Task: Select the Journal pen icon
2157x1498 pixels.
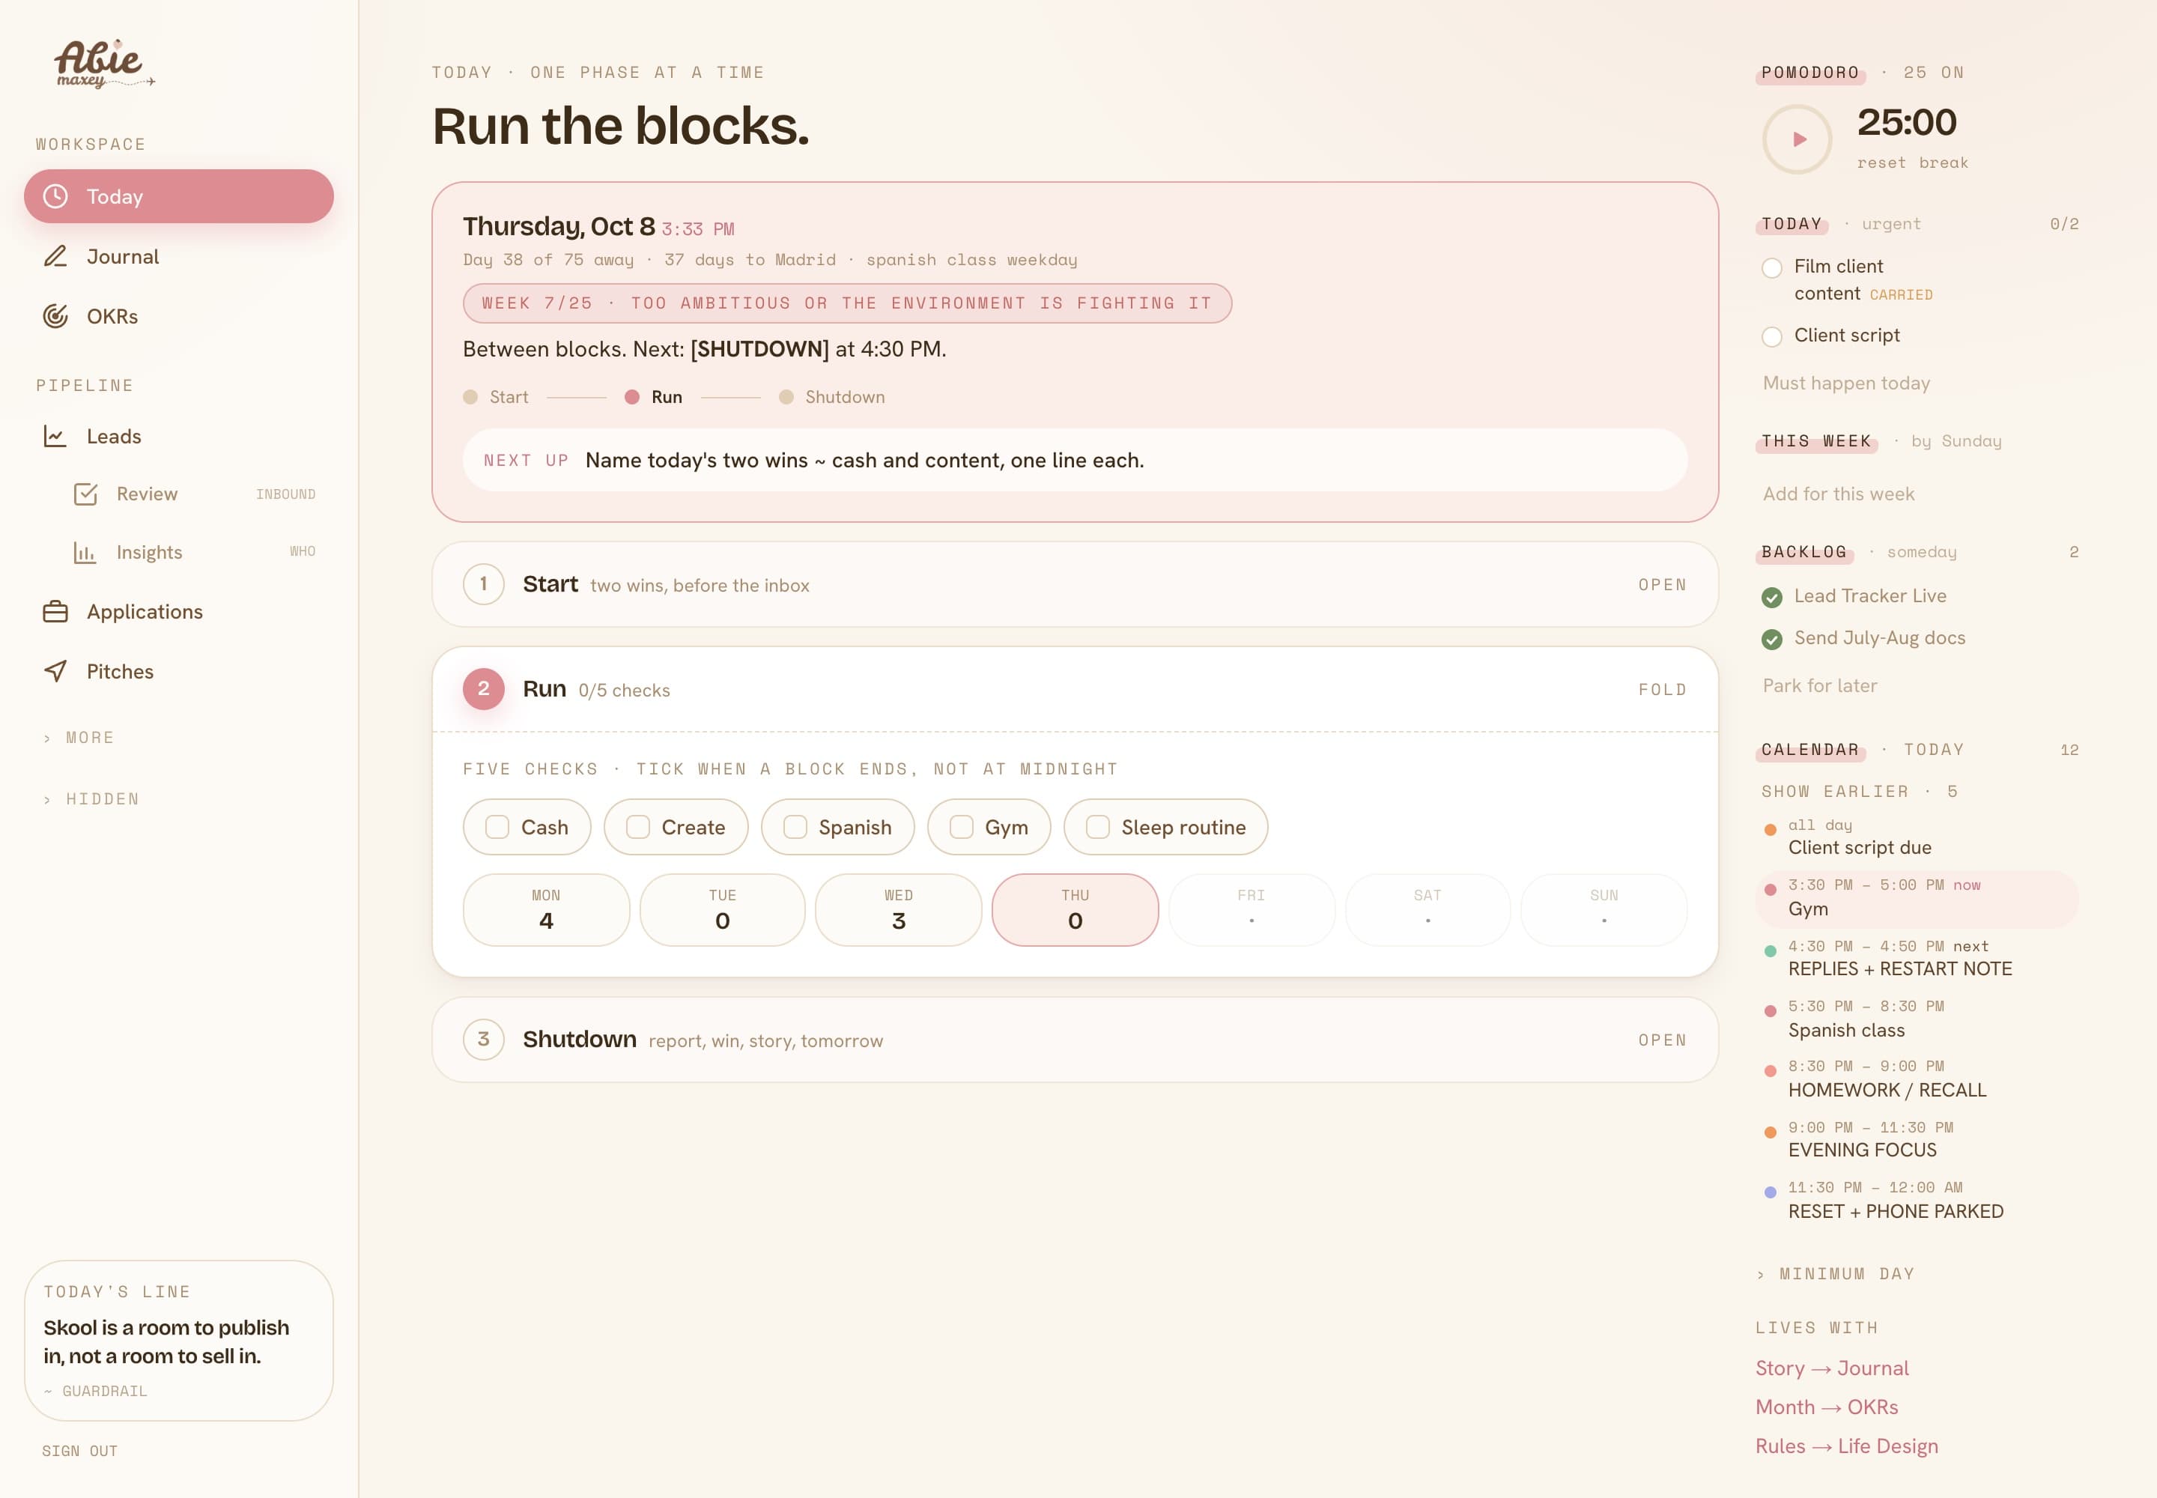Action: (55, 256)
